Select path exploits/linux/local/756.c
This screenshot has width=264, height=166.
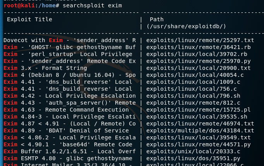192,89
